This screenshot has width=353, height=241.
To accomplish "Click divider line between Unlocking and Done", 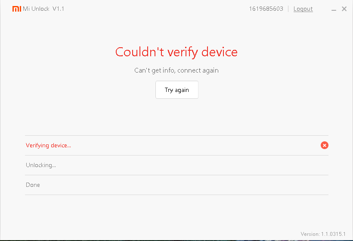I will tap(176, 175).
